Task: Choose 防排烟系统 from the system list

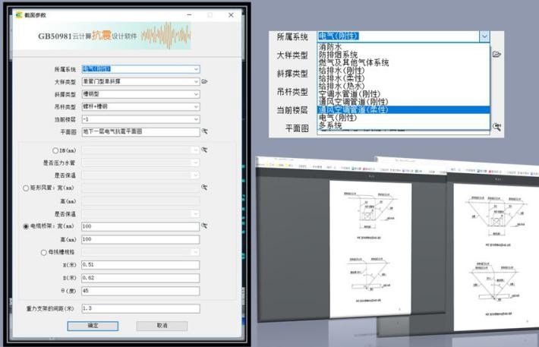Action: click(403, 55)
